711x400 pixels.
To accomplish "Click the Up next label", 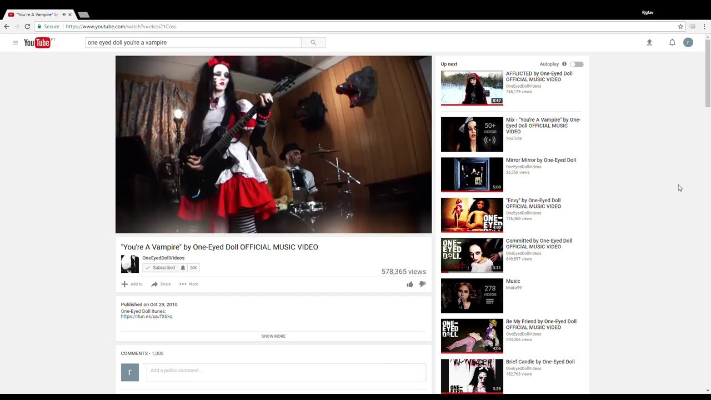I will click(449, 64).
